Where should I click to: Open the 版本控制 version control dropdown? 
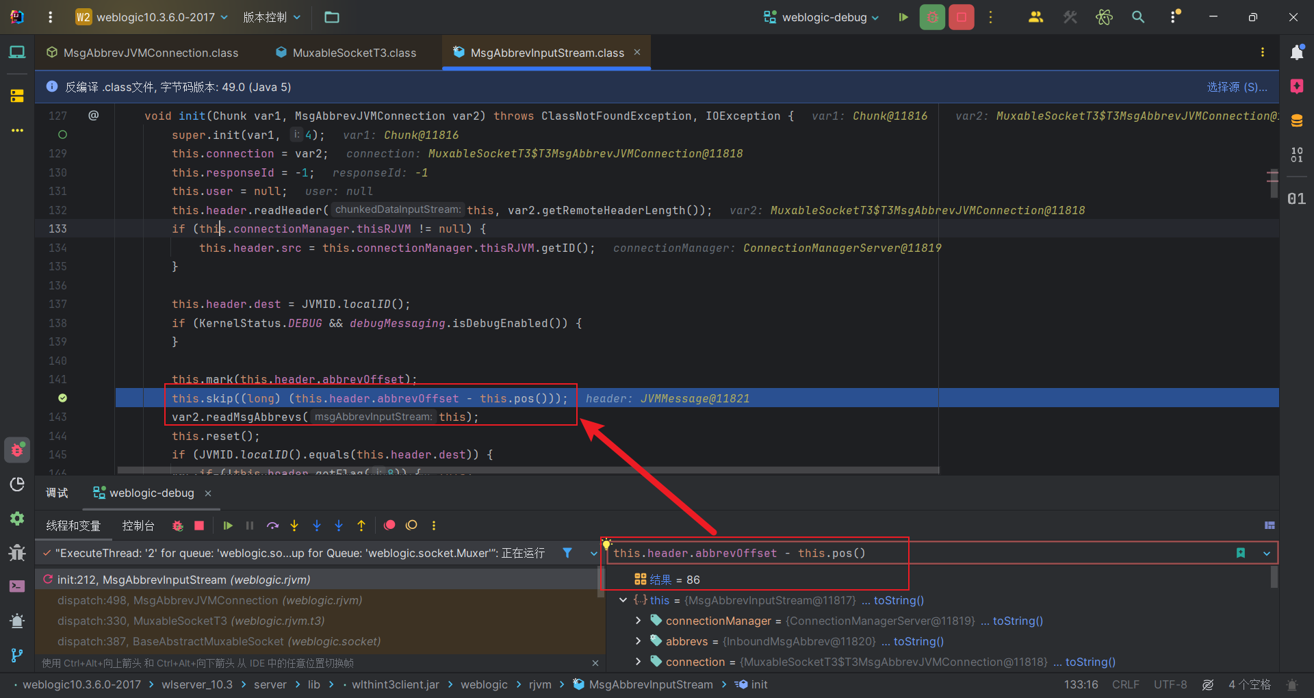click(x=272, y=17)
